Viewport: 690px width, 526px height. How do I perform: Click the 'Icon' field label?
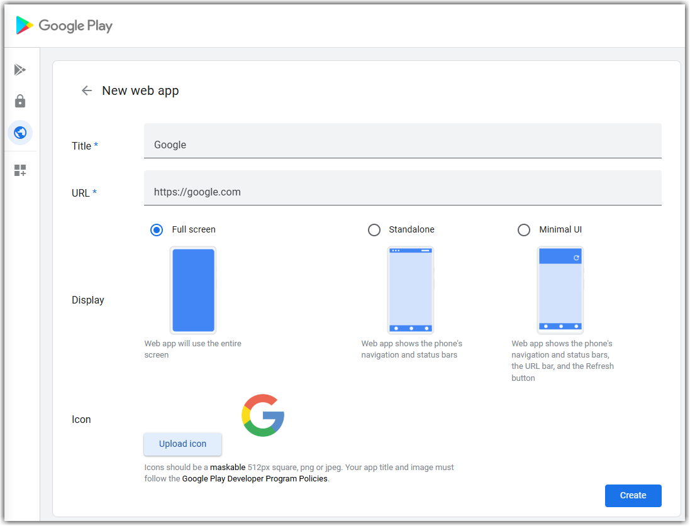[x=81, y=420]
